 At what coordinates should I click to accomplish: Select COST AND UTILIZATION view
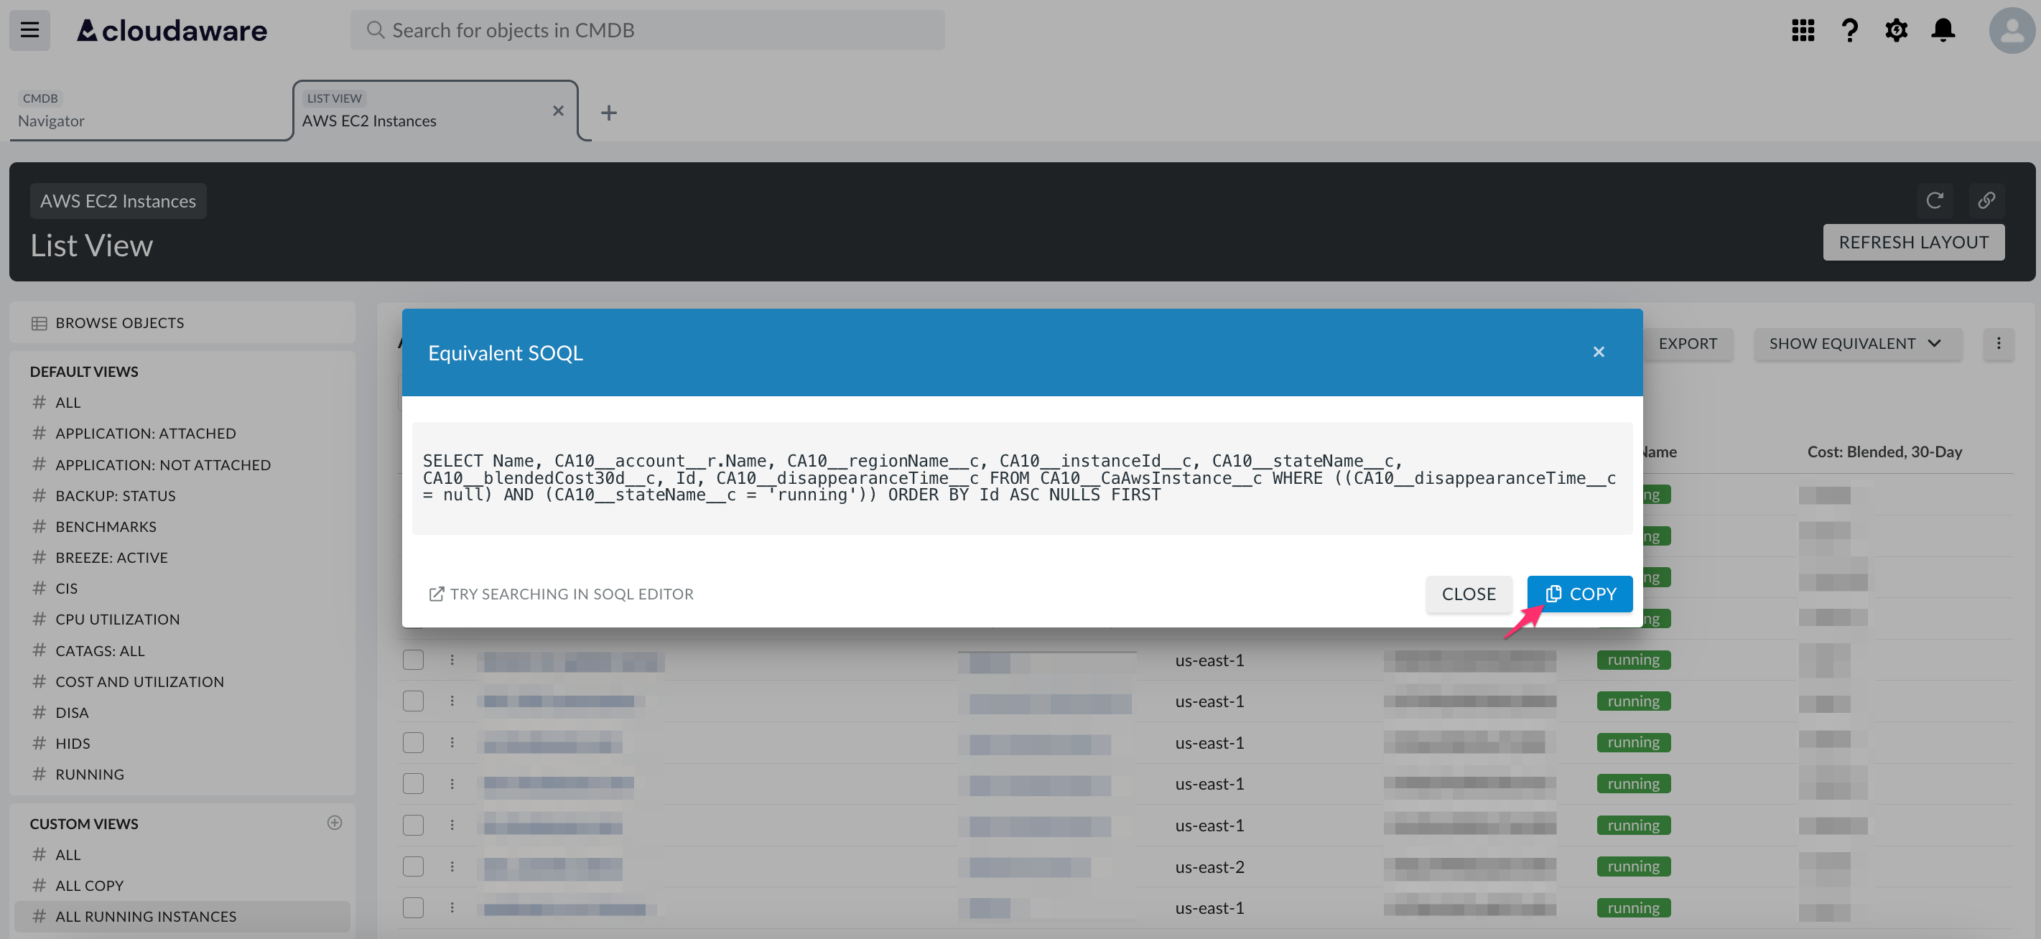point(139,682)
